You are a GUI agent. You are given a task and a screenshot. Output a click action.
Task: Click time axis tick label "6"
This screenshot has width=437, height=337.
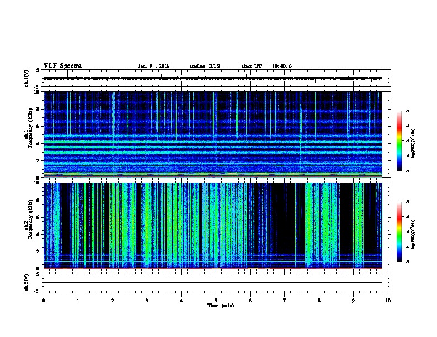(x=250, y=301)
